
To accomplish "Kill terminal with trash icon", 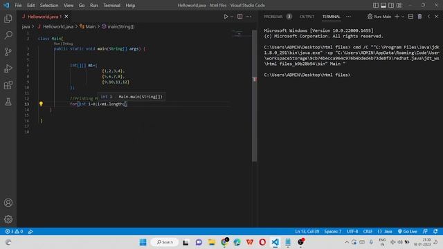I will pyautogui.click(x=420, y=17).
